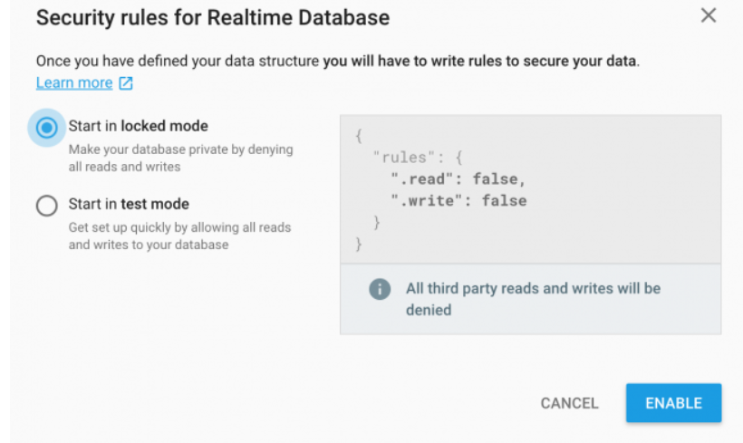Click the info icon in the notice

380,289
